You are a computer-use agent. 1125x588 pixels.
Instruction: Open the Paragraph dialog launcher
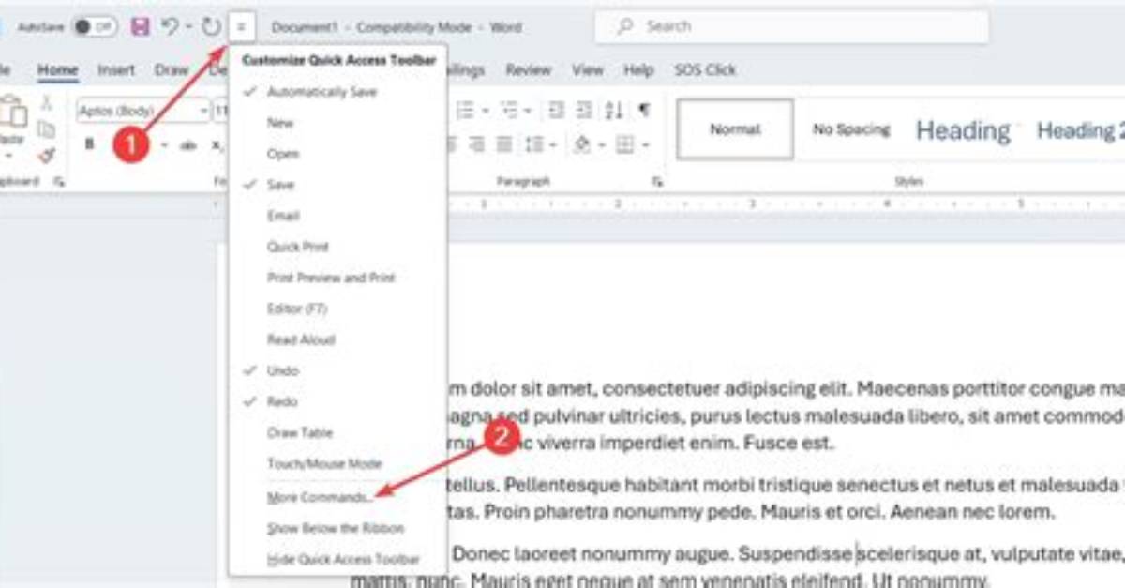(x=658, y=182)
